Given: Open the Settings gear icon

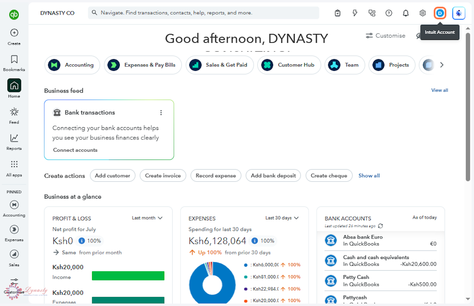Looking at the screenshot, I should tap(423, 13).
